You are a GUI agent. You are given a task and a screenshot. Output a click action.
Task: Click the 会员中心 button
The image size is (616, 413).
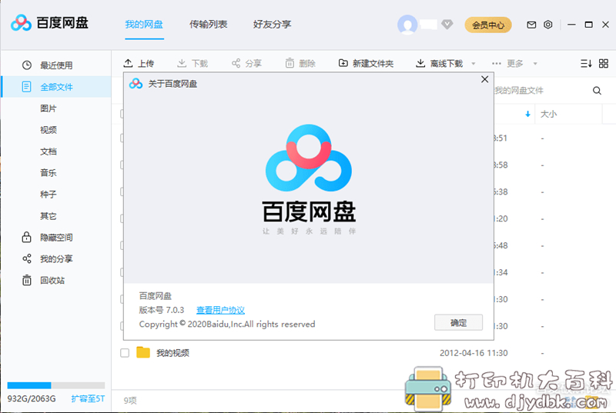pyautogui.click(x=488, y=25)
